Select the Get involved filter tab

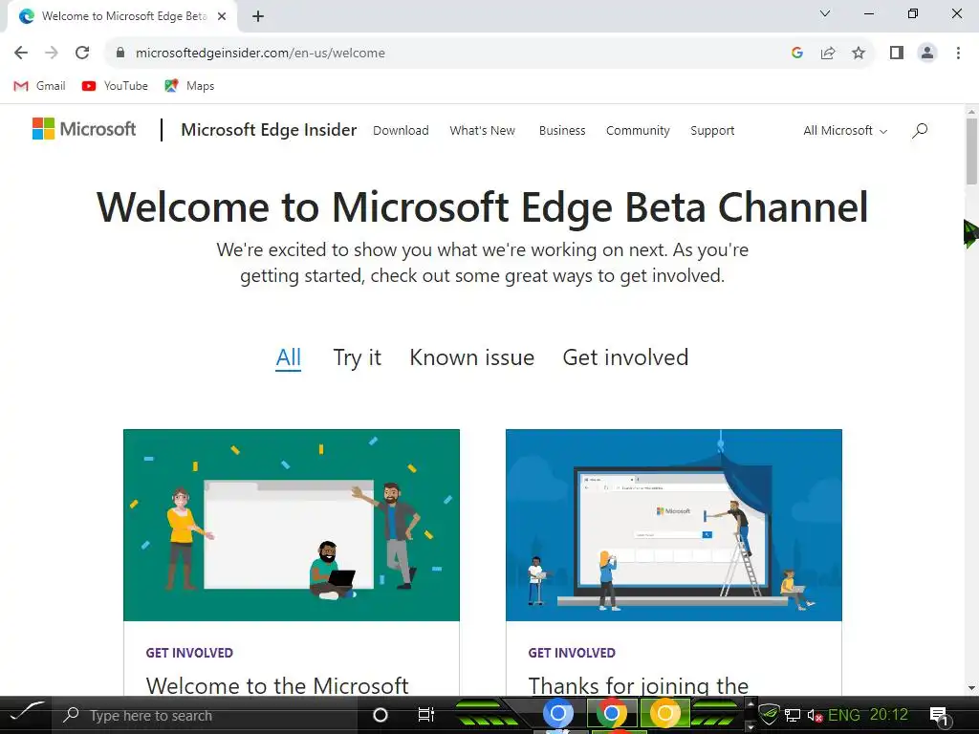pos(625,357)
